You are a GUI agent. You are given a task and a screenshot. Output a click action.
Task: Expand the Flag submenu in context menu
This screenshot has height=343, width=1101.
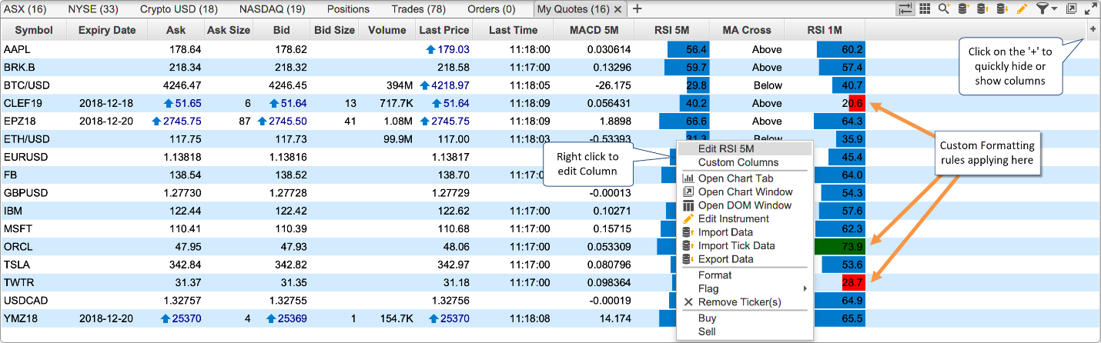[x=805, y=289]
